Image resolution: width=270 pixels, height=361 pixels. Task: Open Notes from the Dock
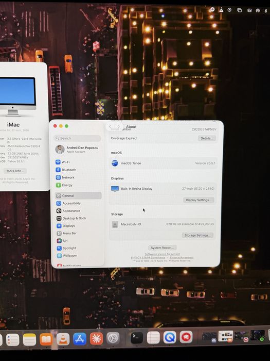click(x=29, y=339)
